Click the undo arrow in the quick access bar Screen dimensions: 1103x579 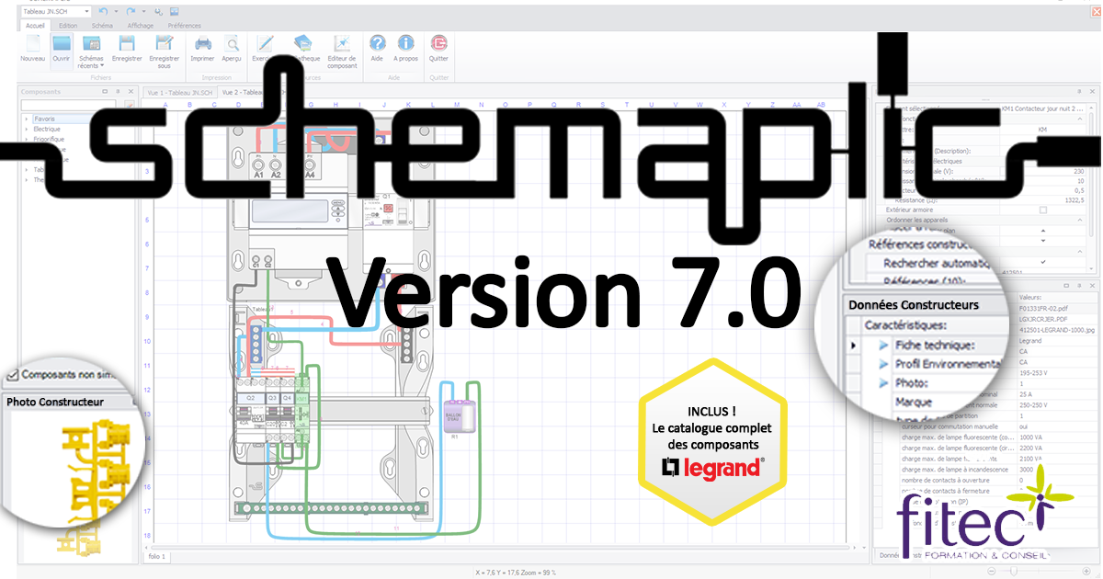click(x=102, y=11)
